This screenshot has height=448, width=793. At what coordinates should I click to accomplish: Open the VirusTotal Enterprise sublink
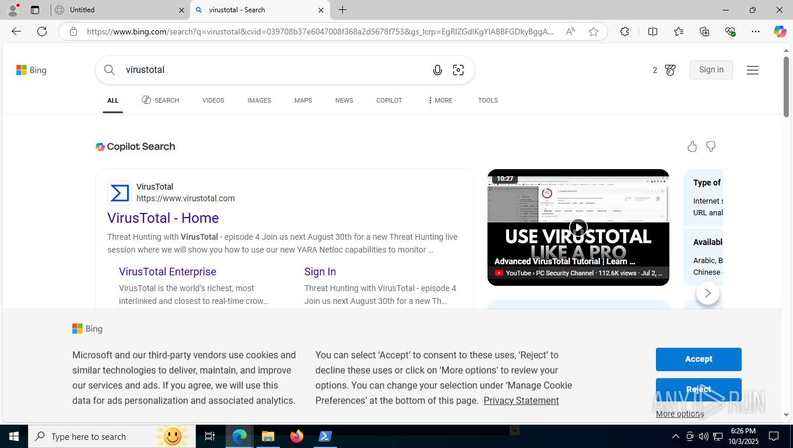[x=167, y=272]
